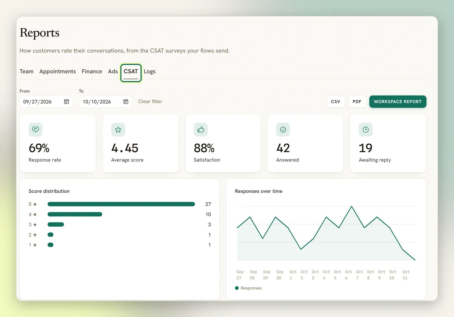Click the Responses legend dot
Viewport: 454px width, 317px height.
coord(237,288)
